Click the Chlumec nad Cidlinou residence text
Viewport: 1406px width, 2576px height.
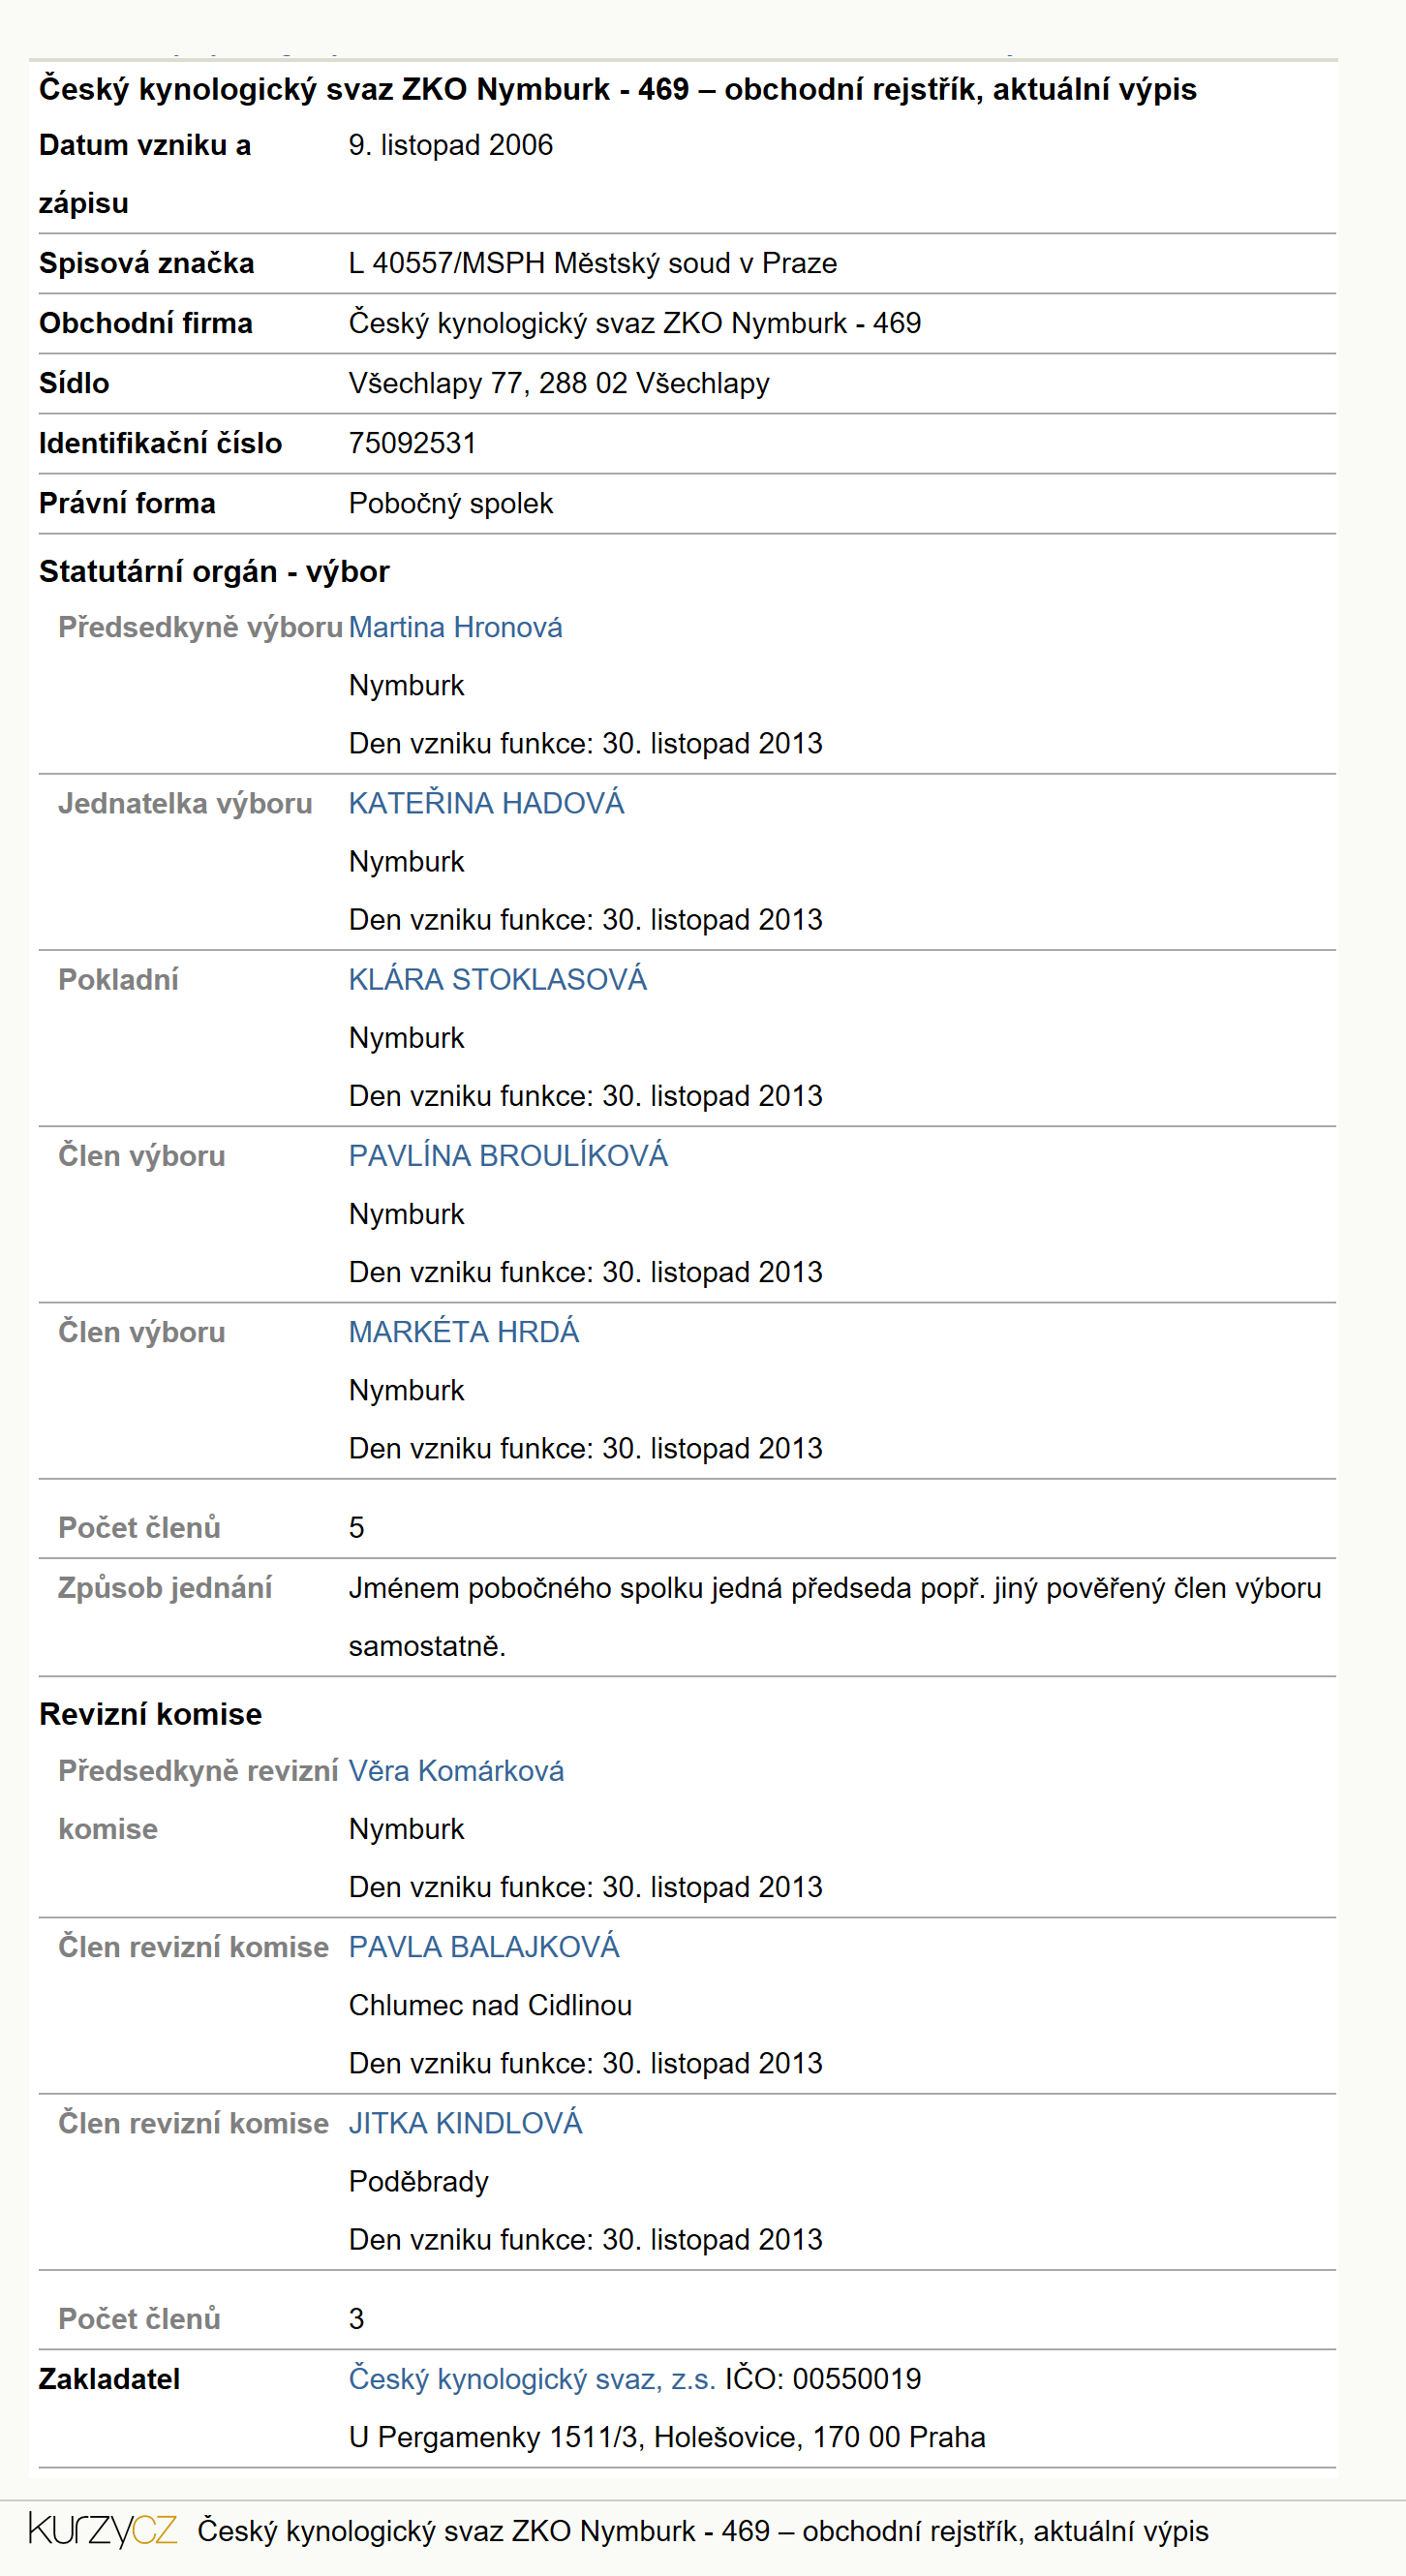(490, 2004)
